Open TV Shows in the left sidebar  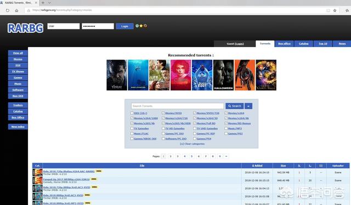click(18, 72)
